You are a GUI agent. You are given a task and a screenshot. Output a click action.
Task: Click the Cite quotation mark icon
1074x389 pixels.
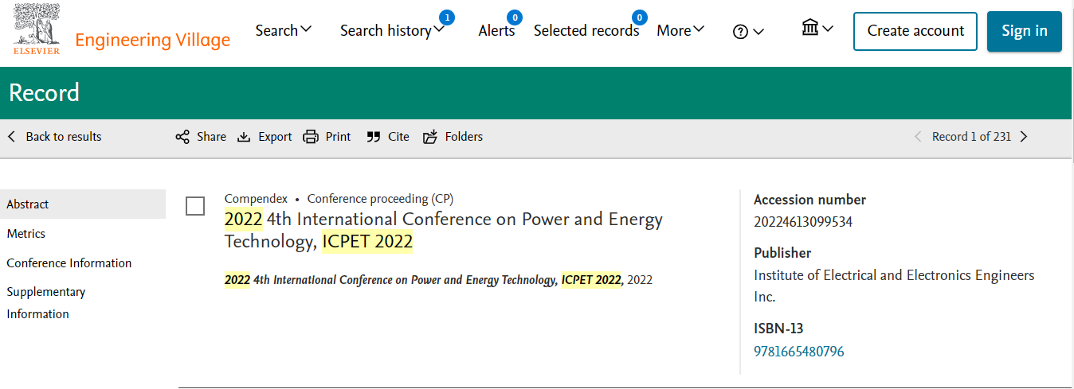[x=373, y=137]
